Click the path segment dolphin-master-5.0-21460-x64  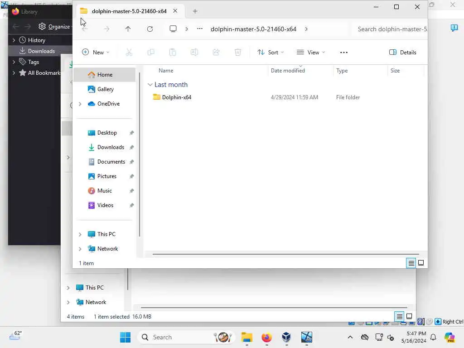253,29
